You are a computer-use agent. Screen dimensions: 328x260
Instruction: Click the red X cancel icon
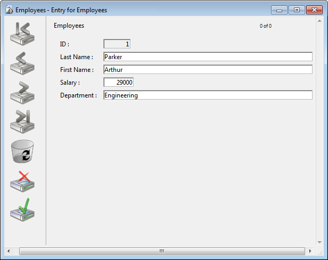coord(22,181)
